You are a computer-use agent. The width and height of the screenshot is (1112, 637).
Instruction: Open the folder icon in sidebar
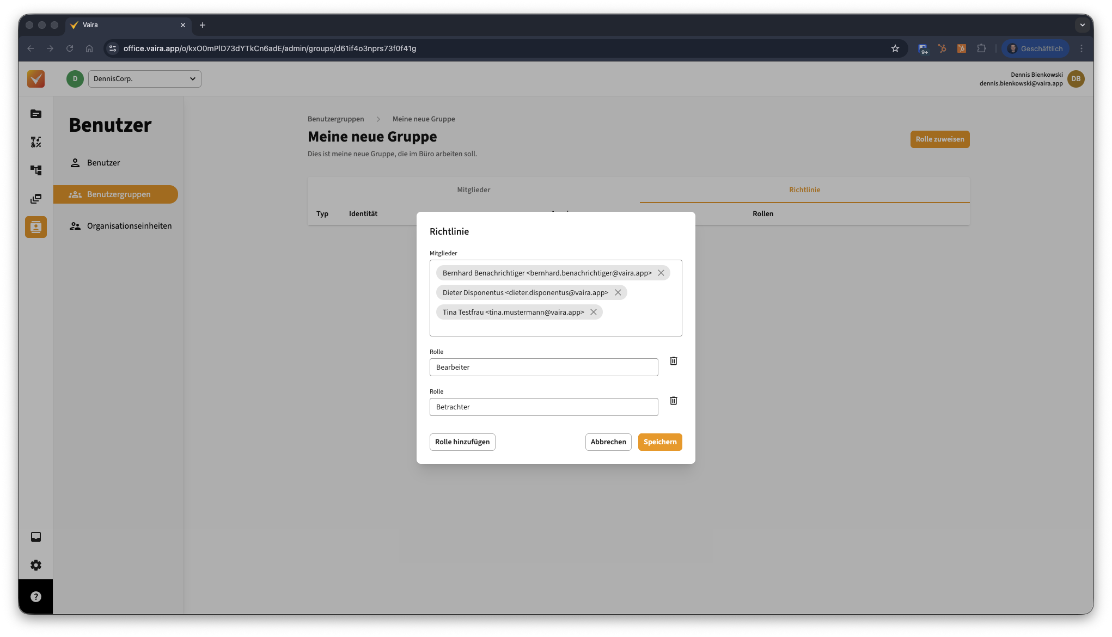coord(36,114)
